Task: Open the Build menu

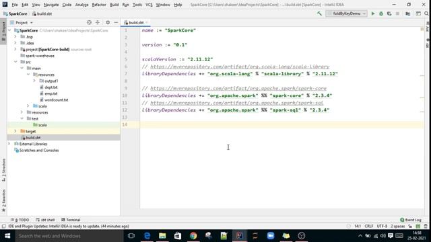Action: click(114, 5)
